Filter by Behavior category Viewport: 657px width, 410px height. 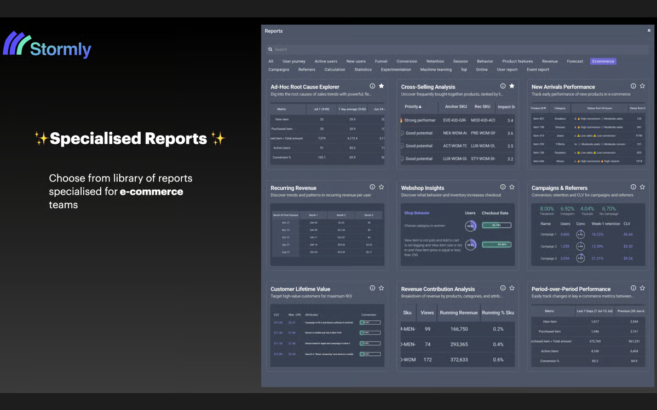485,61
